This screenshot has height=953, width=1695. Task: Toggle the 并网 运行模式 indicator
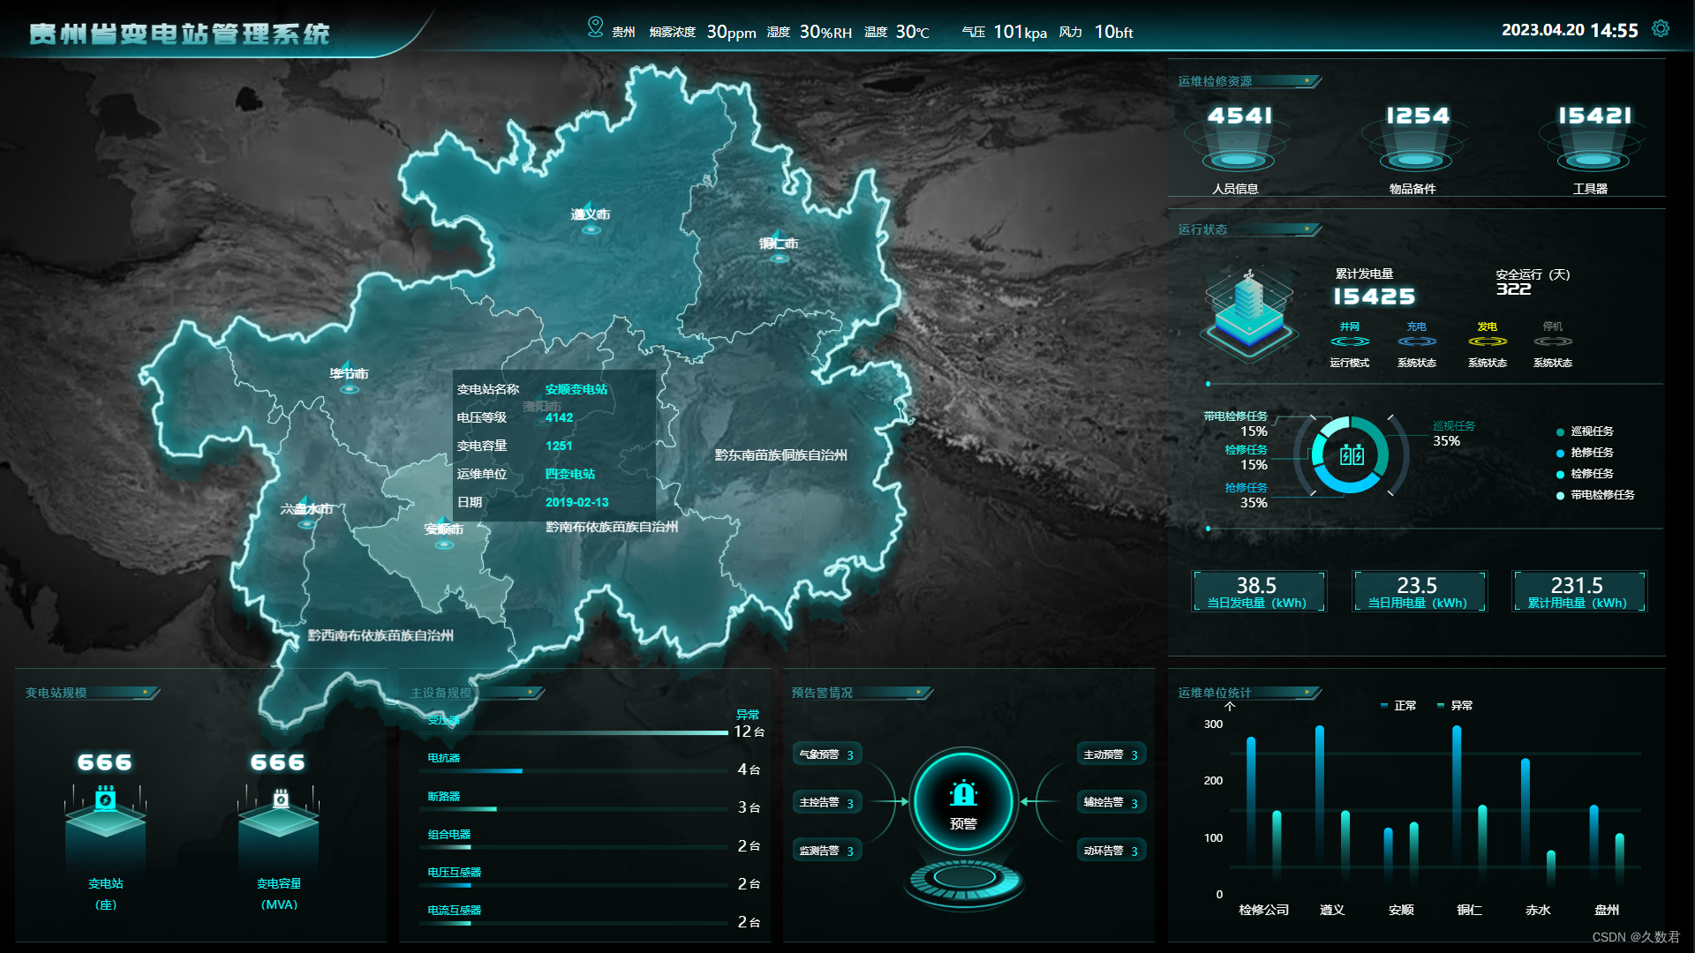1350,341
